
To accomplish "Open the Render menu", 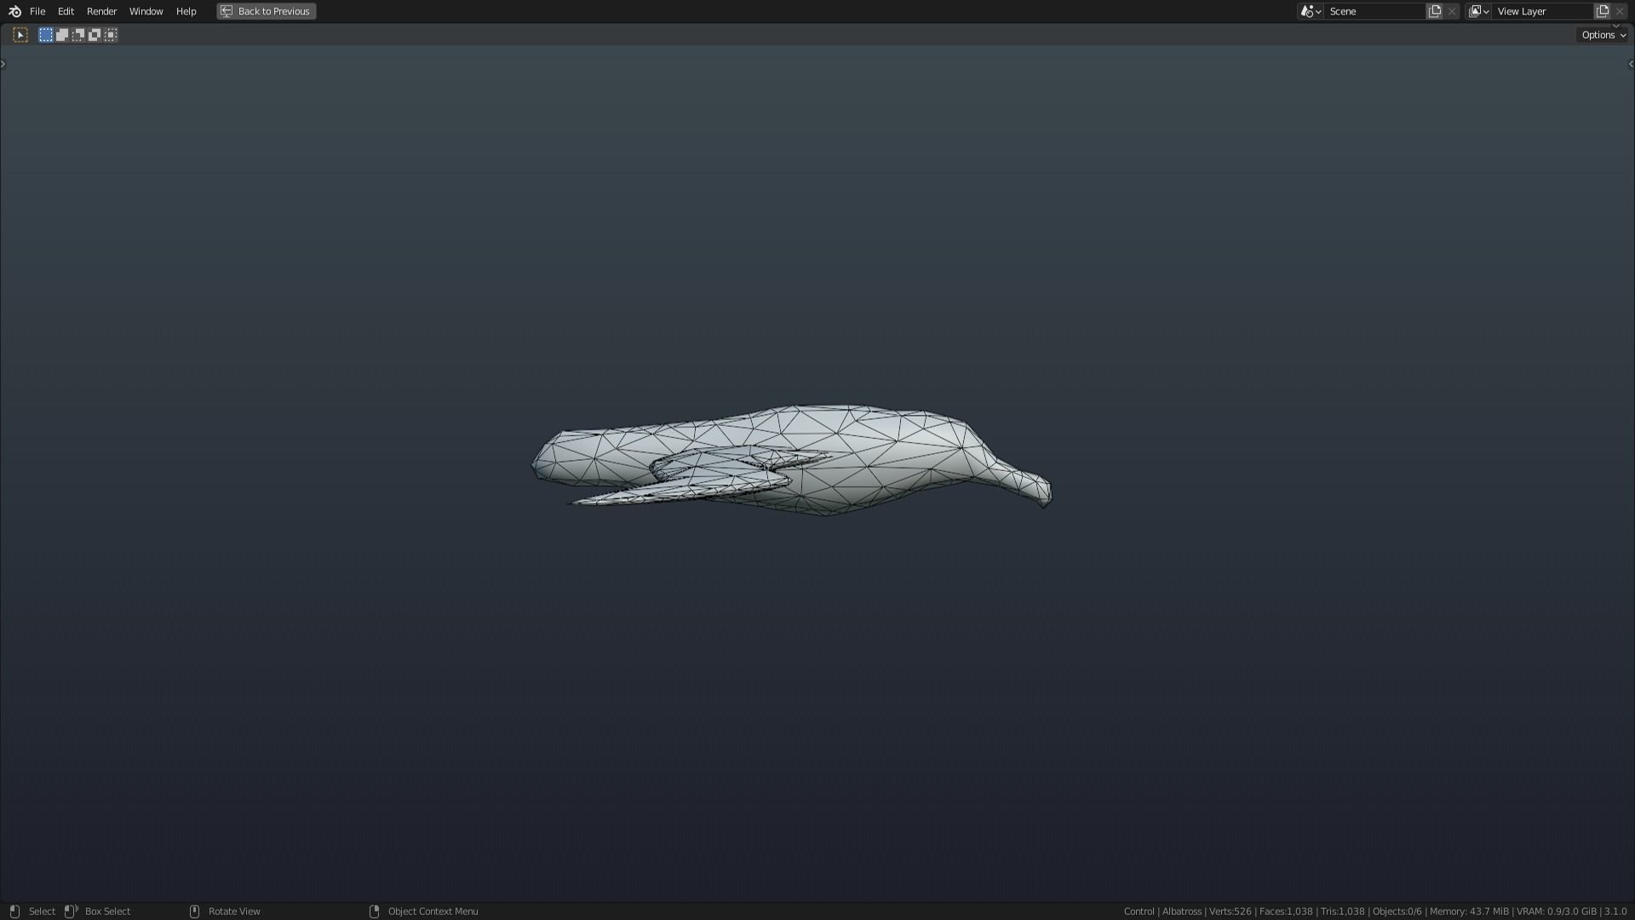I will pyautogui.click(x=101, y=11).
